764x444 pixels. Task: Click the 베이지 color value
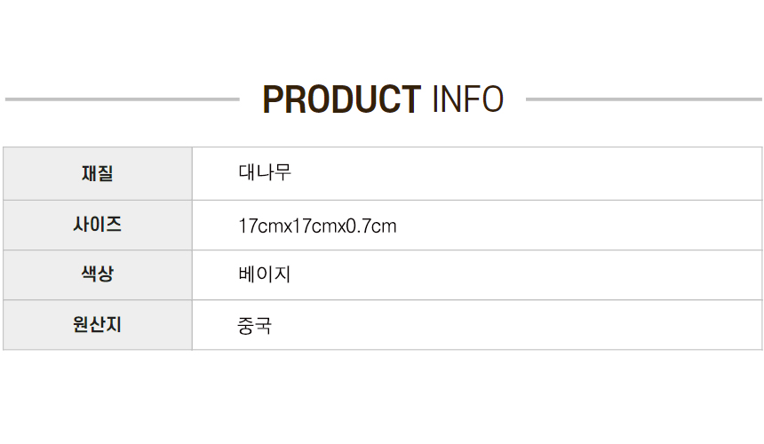(265, 274)
